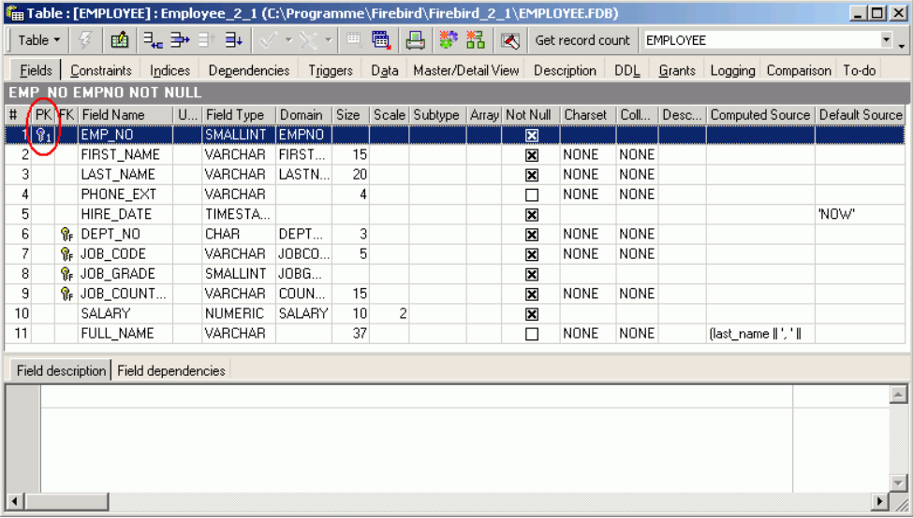Toggle the Not Null checkbox for FULL_NAME

point(532,334)
